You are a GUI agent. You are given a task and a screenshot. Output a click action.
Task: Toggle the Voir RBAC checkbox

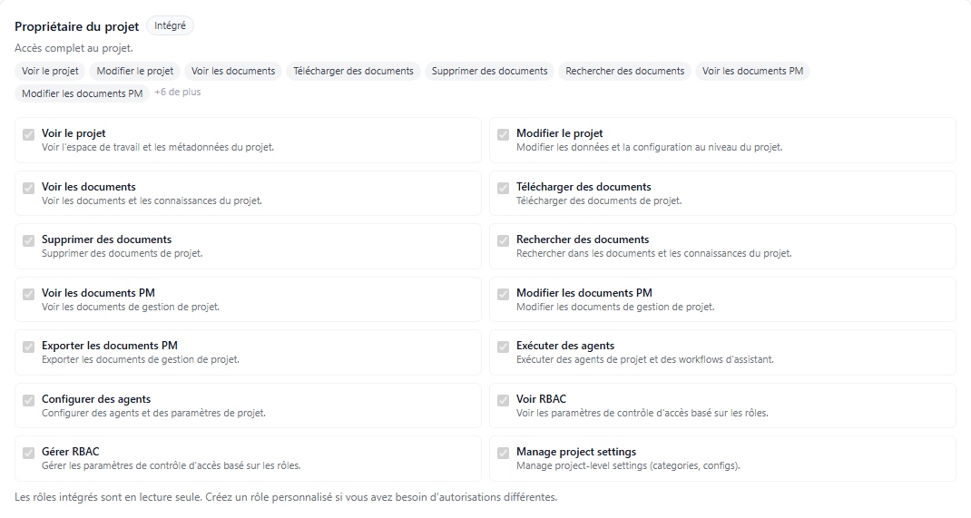(x=503, y=400)
